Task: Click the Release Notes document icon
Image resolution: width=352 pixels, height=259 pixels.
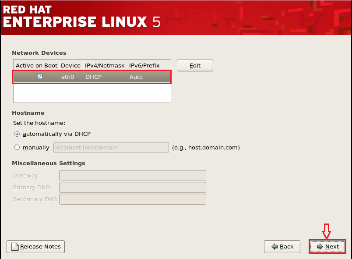Action: pos(15,247)
